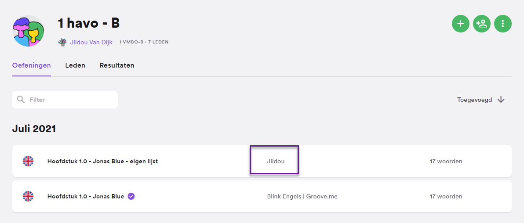Click the green plus add exercise button
The width and height of the screenshot is (524, 223).
coord(461,24)
